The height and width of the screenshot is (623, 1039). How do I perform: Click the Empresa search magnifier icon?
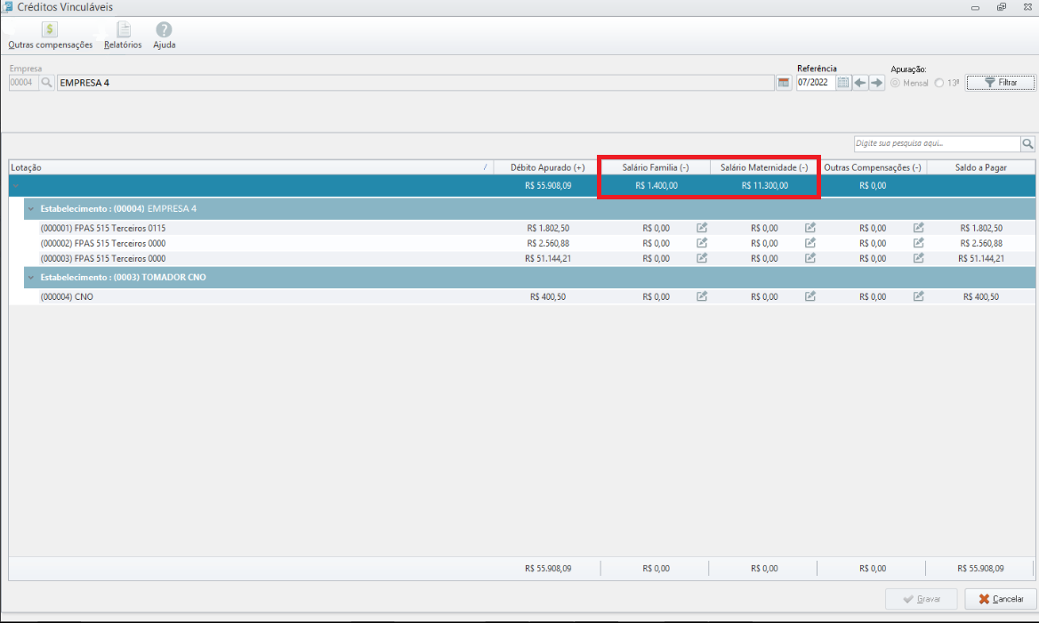pos(46,83)
